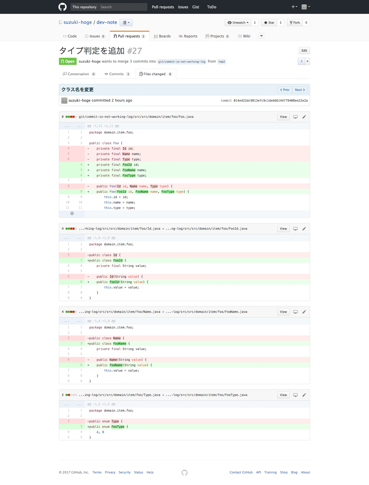Screen dimensions: 369x485
Task: Click the Edit pull request title button
Action: pyautogui.click(x=304, y=51)
